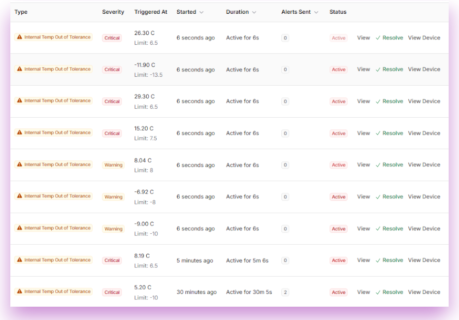Click the Active status badge in the 8.04 C row
The height and width of the screenshot is (320, 459).
pyautogui.click(x=338, y=165)
